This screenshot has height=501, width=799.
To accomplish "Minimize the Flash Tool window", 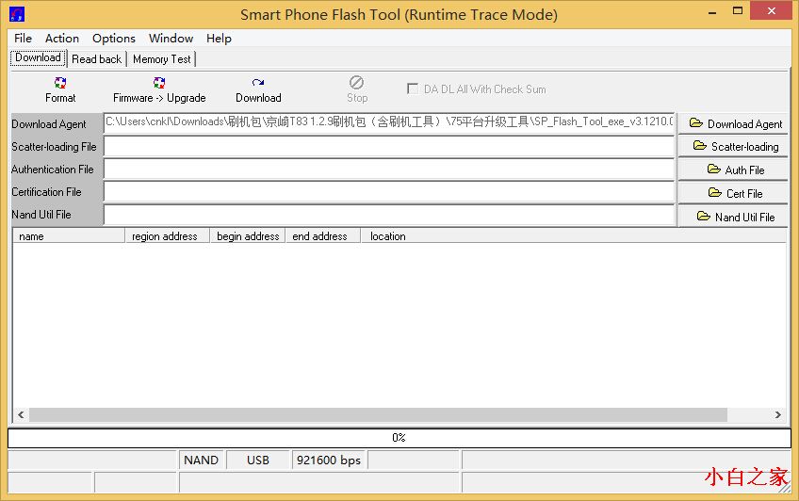I will (712, 11).
